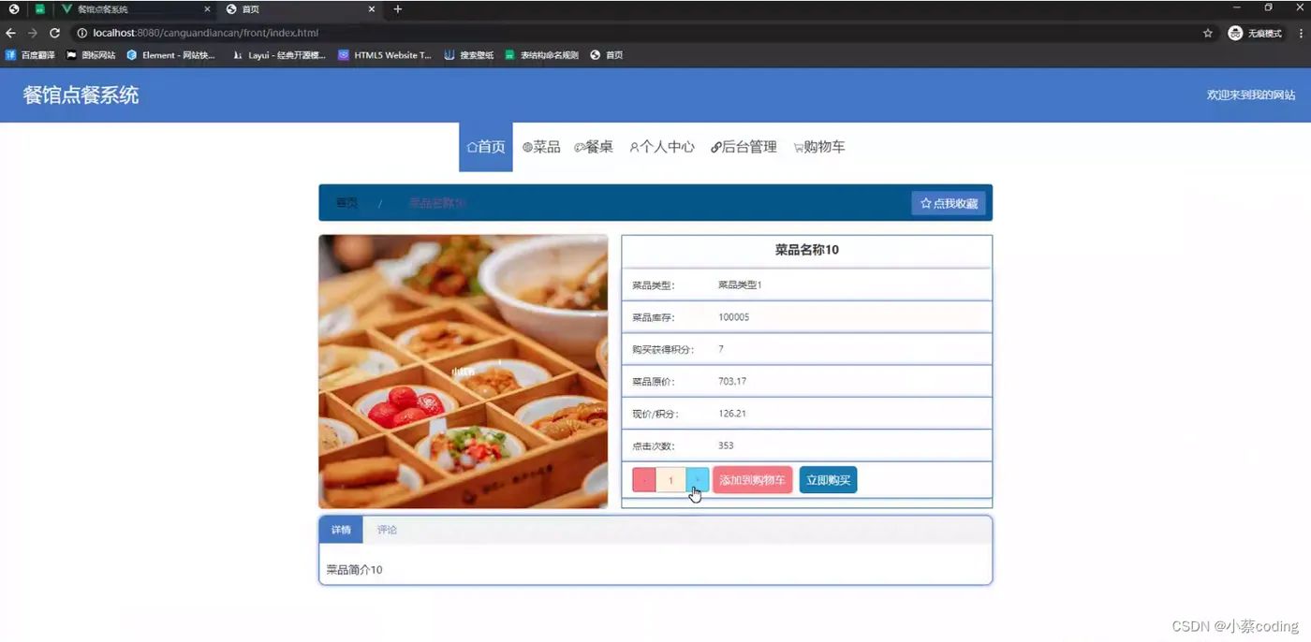Click the 菜品类型1 value
Viewport: 1311px width, 642px height.
[x=740, y=285]
